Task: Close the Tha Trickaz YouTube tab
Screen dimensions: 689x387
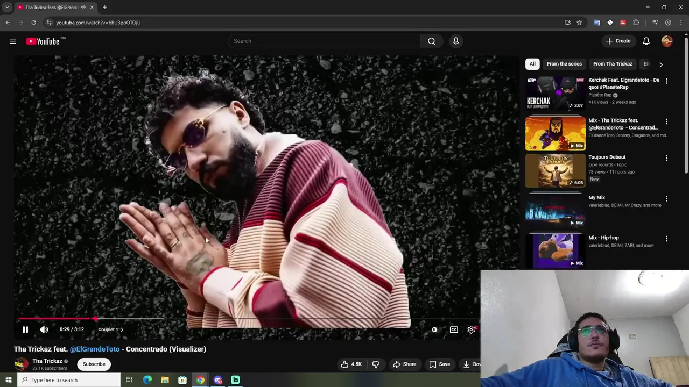Action: [92, 7]
